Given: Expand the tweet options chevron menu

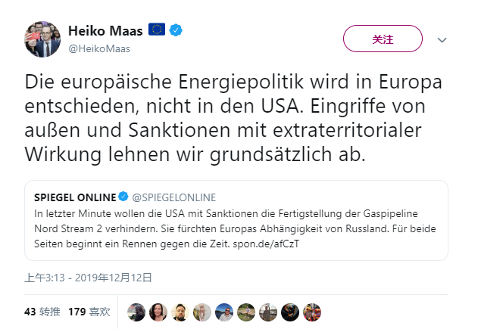Looking at the screenshot, I should (443, 39).
